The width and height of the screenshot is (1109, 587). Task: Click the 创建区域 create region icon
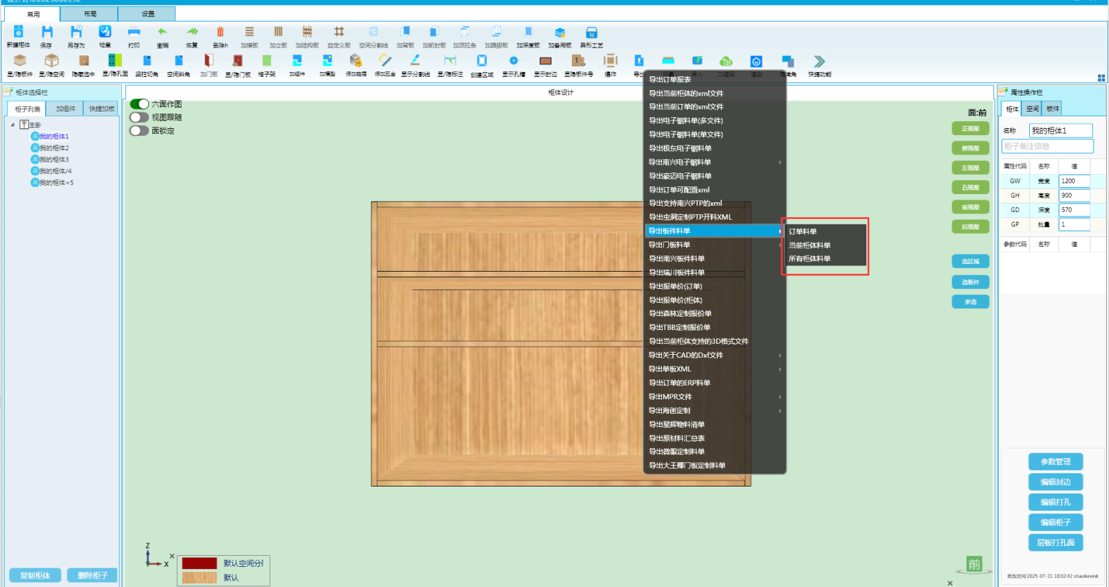482,61
